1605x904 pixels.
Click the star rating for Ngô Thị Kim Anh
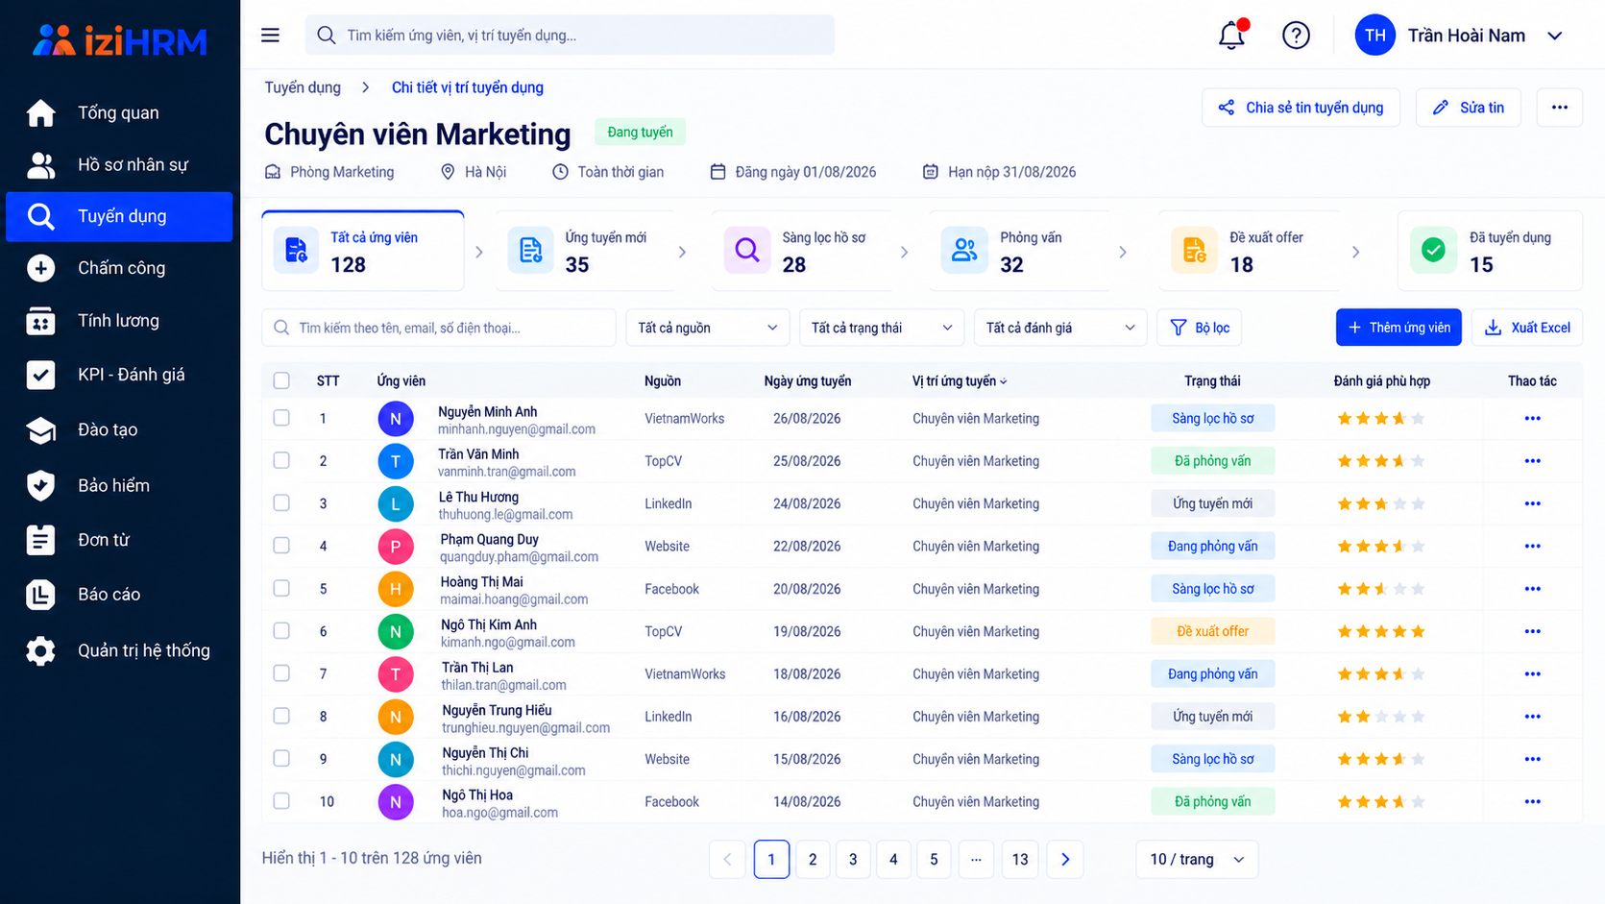click(x=1381, y=631)
